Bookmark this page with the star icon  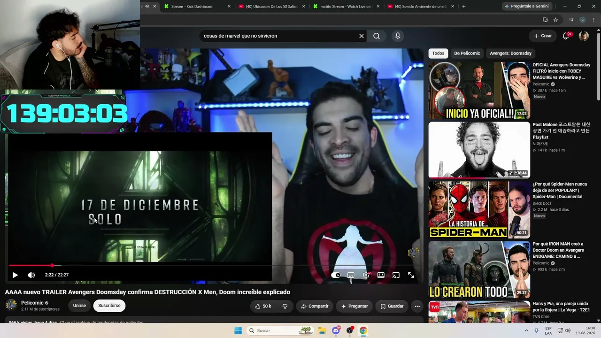coord(555,20)
